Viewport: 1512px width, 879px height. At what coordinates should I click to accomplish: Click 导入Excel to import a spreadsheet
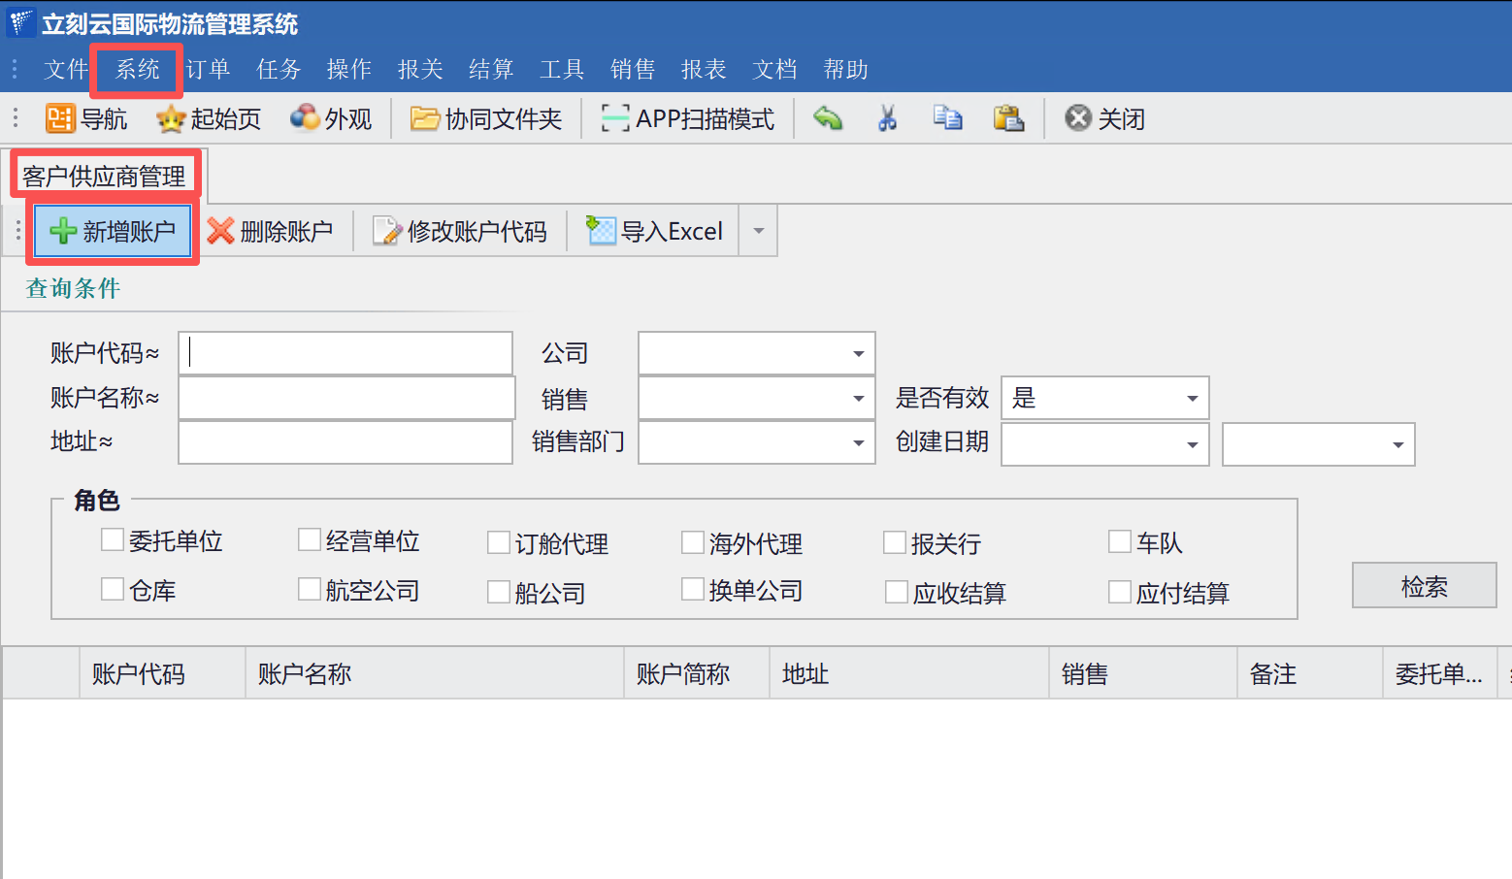click(655, 231)
